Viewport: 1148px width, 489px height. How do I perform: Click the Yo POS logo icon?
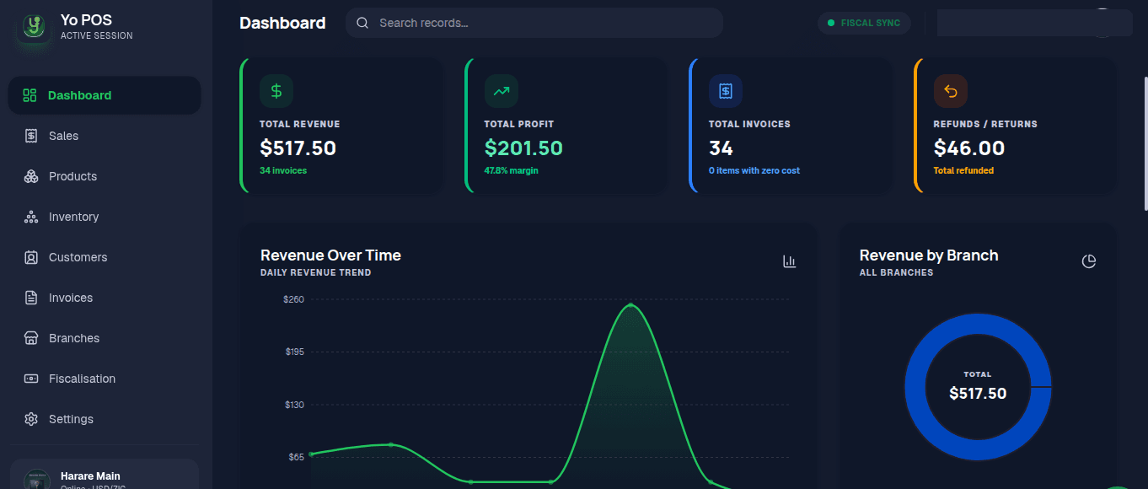34,27
